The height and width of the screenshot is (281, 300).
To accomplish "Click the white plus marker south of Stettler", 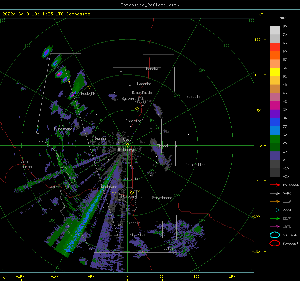I will point(188,134).
